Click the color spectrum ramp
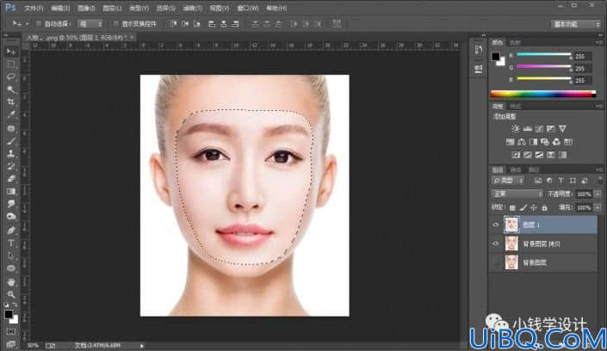The width and height of the screenshot is (607, 351). tap(542, 94)
